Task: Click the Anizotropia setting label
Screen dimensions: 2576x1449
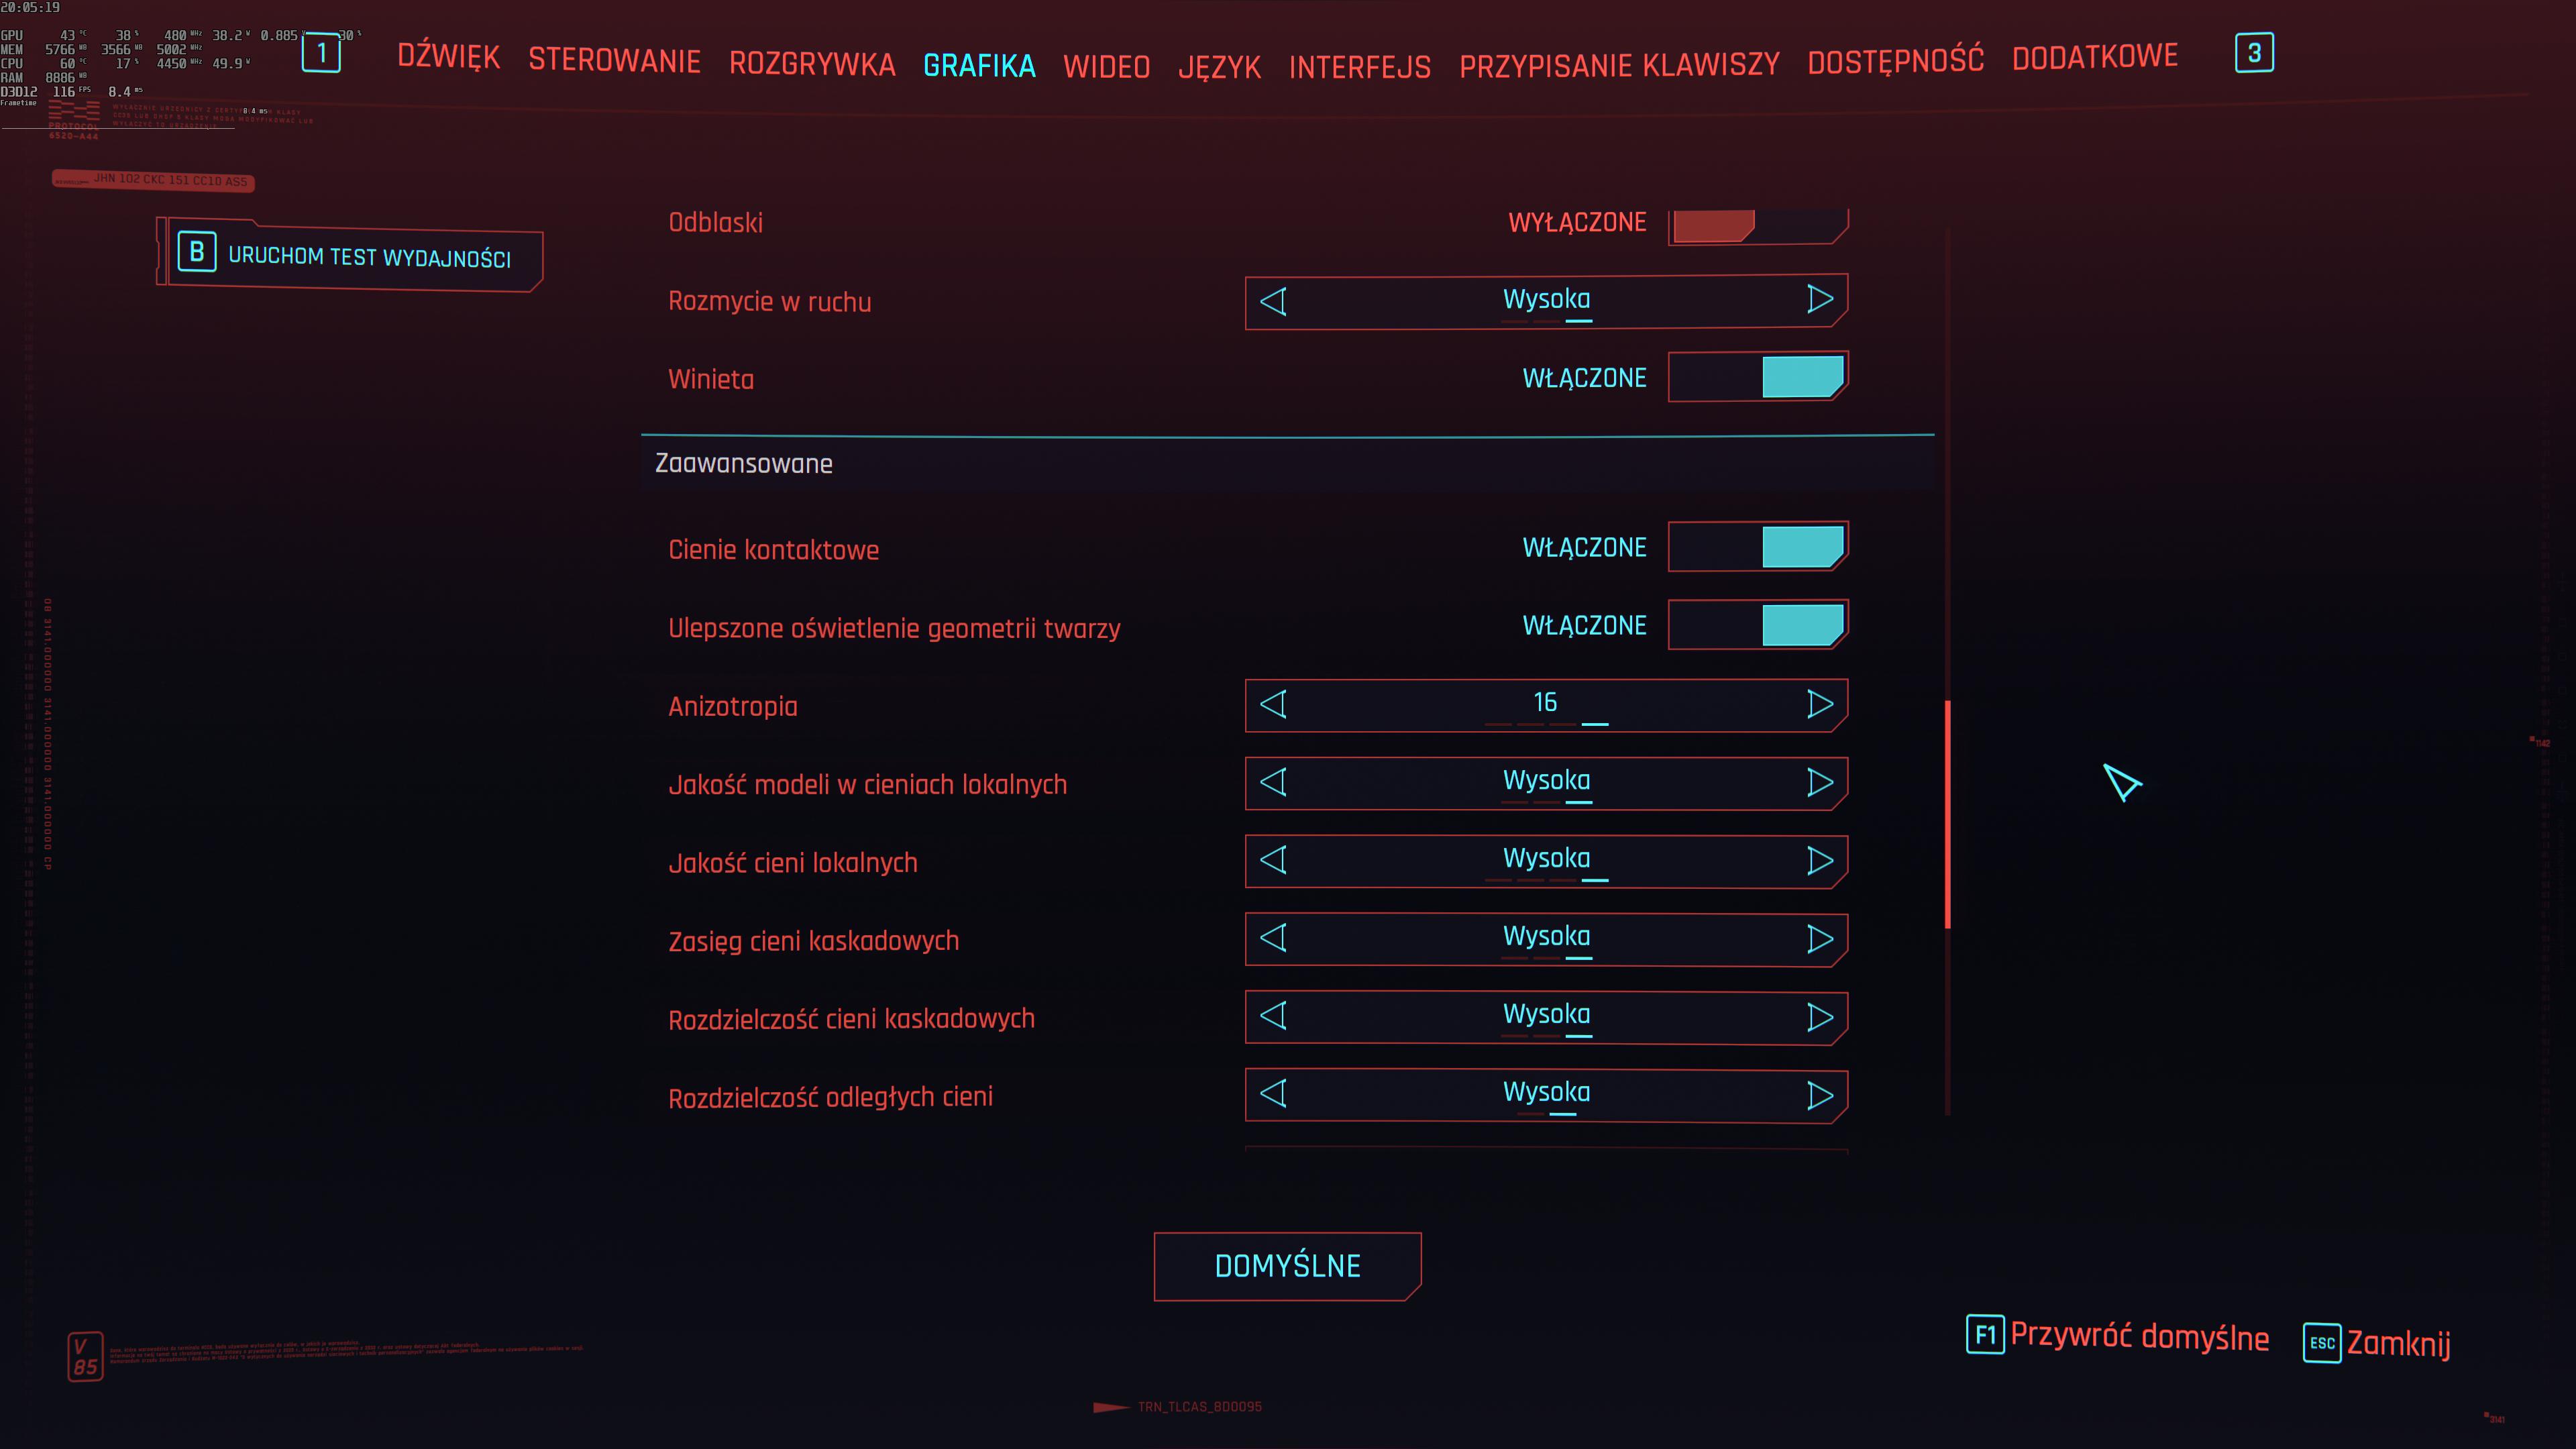Action: point(732,706)
